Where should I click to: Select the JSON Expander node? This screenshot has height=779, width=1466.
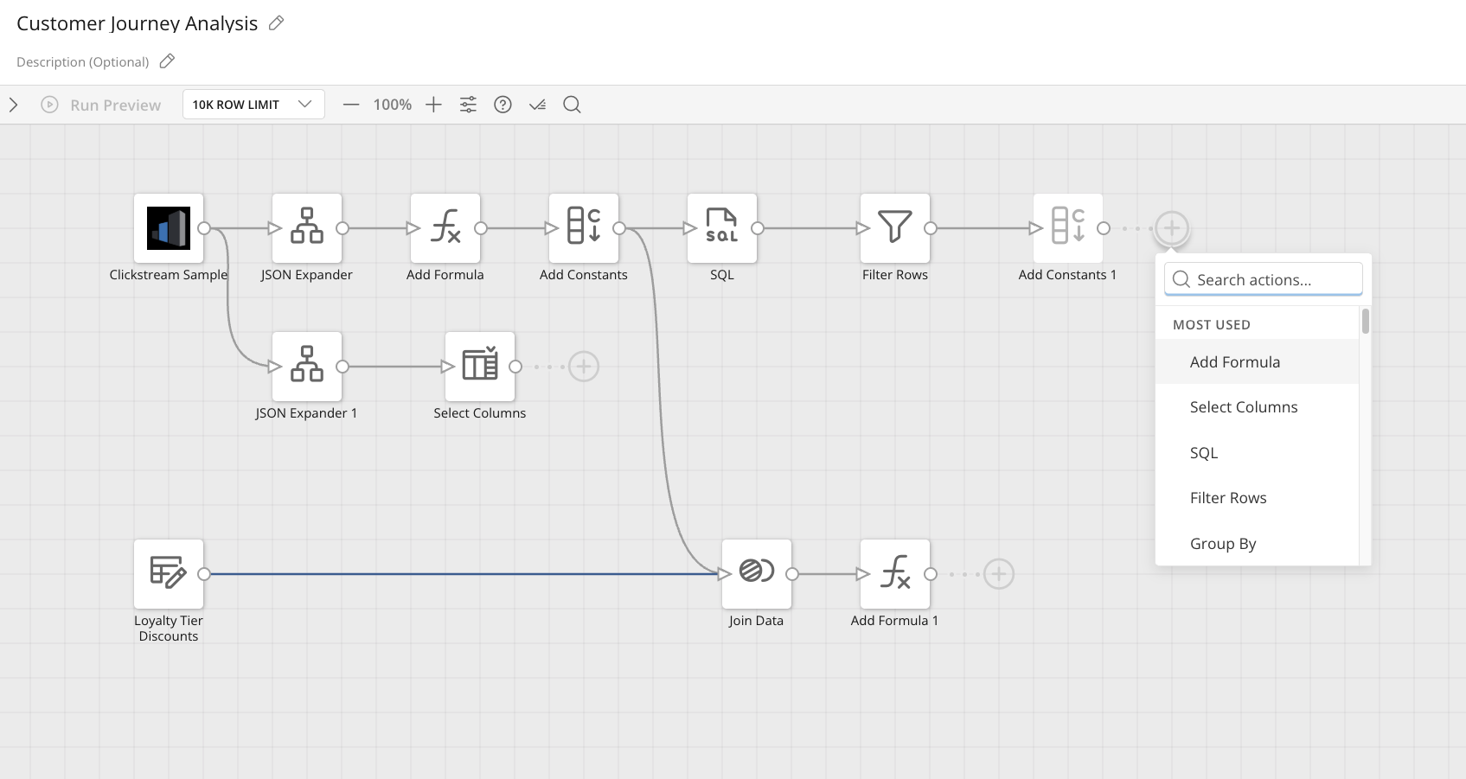pyautogui.click(x=307, y=228)
